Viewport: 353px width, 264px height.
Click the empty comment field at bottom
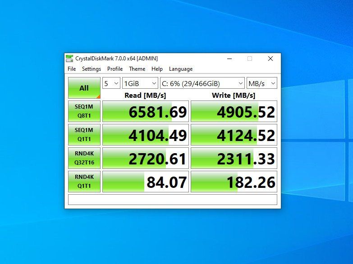(x=173, y=200)
